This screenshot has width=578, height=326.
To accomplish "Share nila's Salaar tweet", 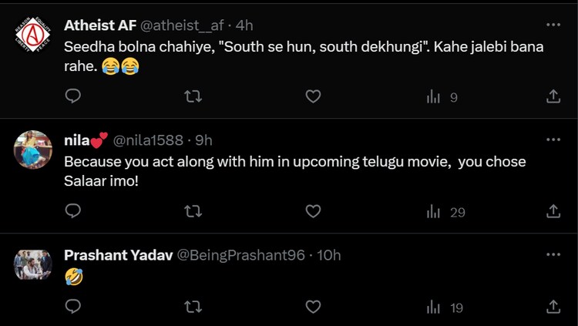I will [553, 211].
